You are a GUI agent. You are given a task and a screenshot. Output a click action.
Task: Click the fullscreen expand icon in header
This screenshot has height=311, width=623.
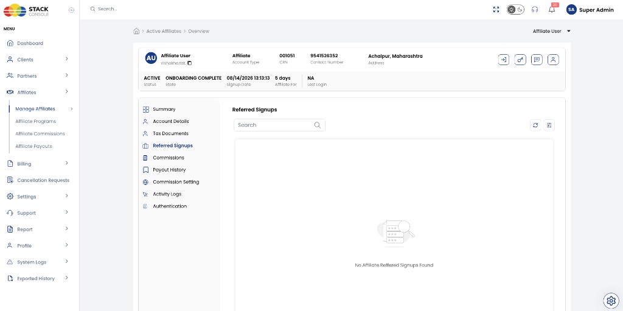coord(496,10)
